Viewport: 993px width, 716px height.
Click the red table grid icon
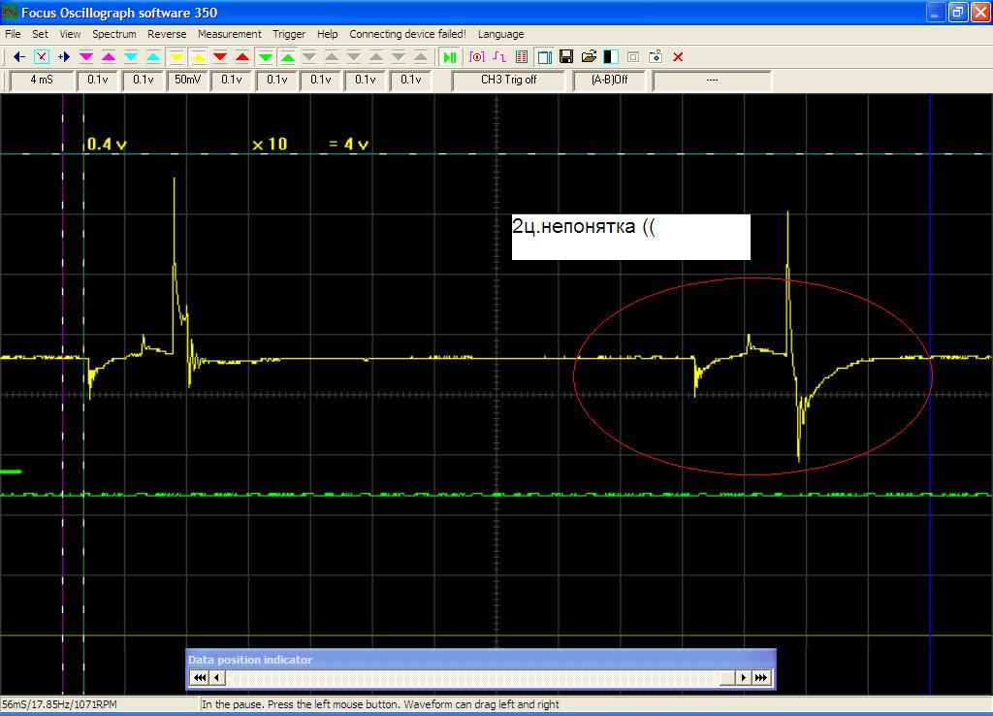click(522, 57)
